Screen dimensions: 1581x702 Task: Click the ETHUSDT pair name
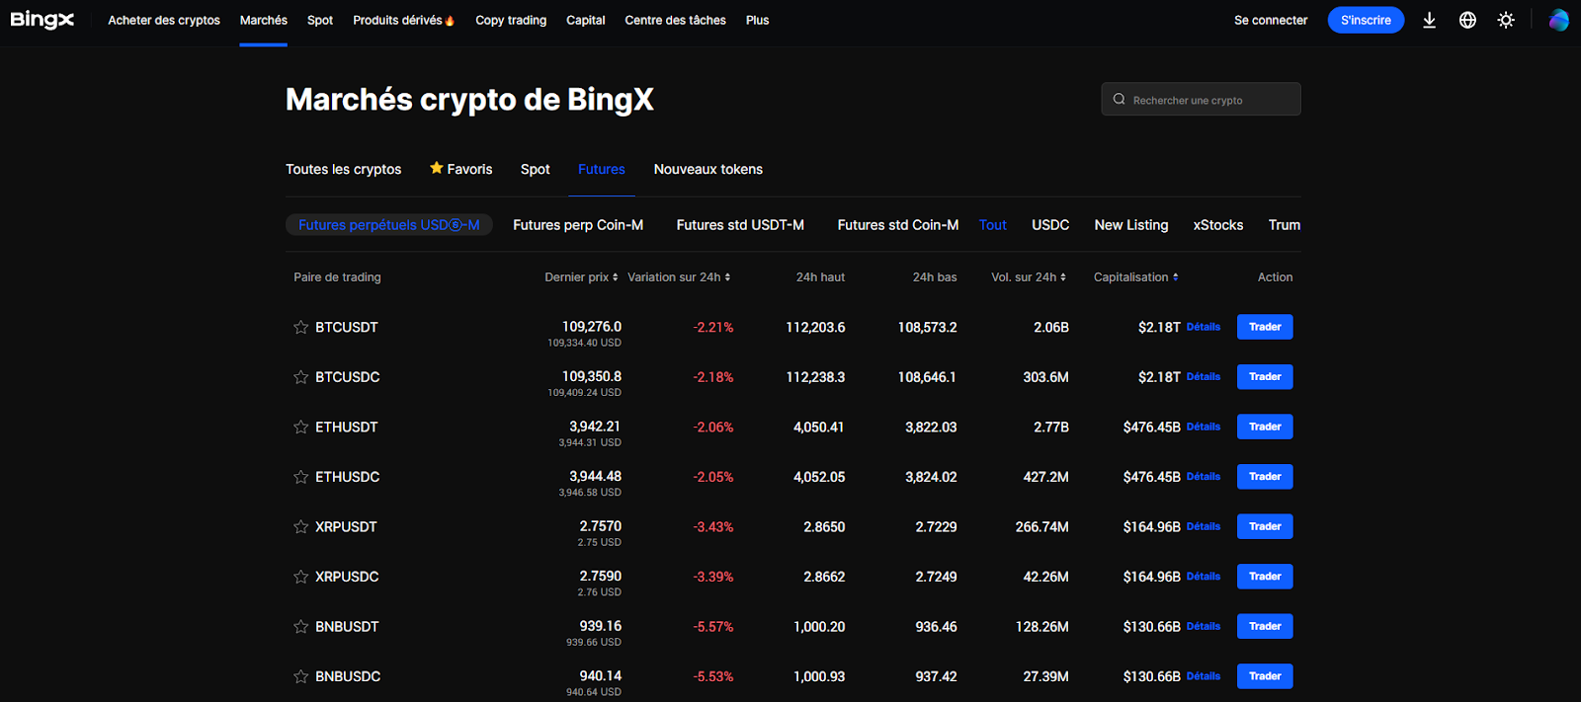tap(347, 427)
